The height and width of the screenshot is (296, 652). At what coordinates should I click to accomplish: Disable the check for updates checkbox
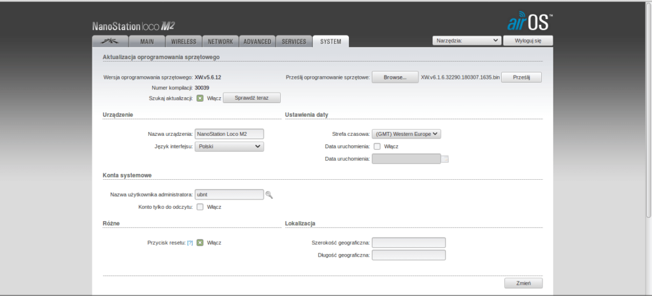pos(200,98)
